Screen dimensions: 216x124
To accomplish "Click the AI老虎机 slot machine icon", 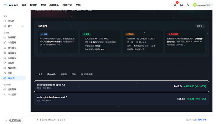I will [5, 68].
